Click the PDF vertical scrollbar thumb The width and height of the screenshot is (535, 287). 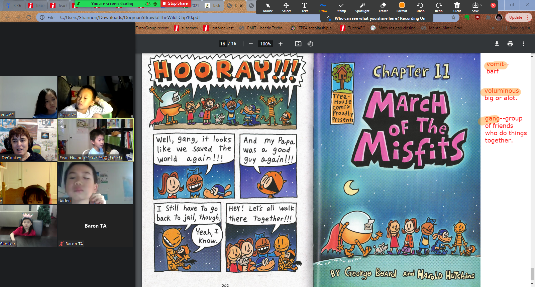pyautogui.click(x=532, y=274)
